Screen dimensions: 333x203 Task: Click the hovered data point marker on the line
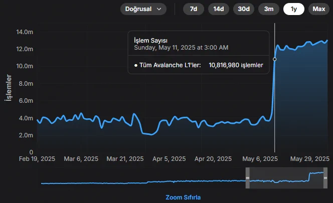tap(275, 59)
